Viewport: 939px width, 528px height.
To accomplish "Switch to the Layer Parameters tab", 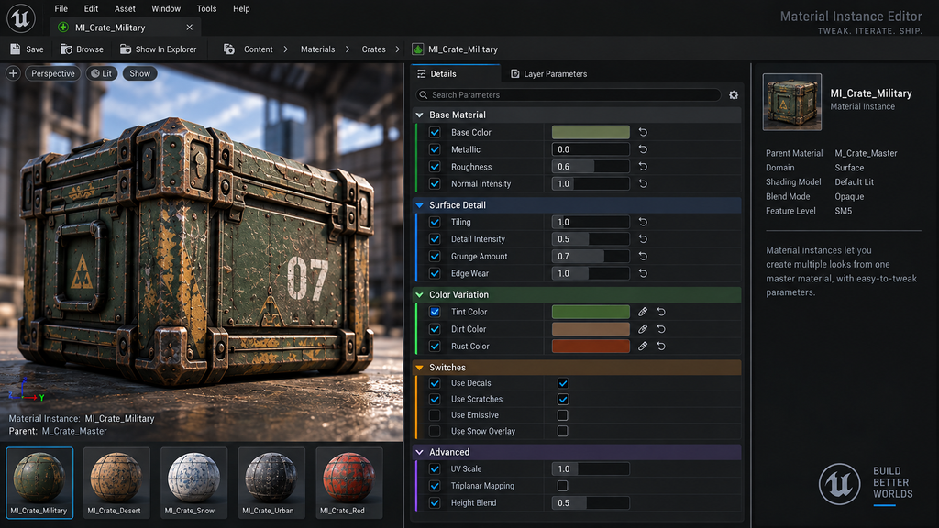I will coord(548,73).
